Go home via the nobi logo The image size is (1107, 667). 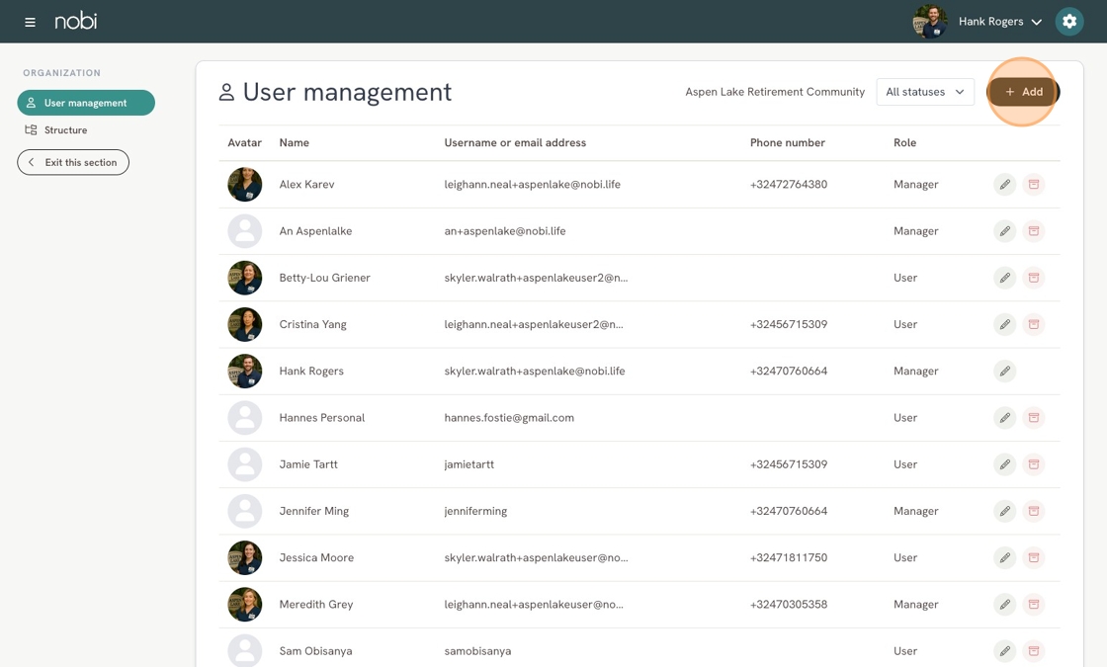point(76,21)
